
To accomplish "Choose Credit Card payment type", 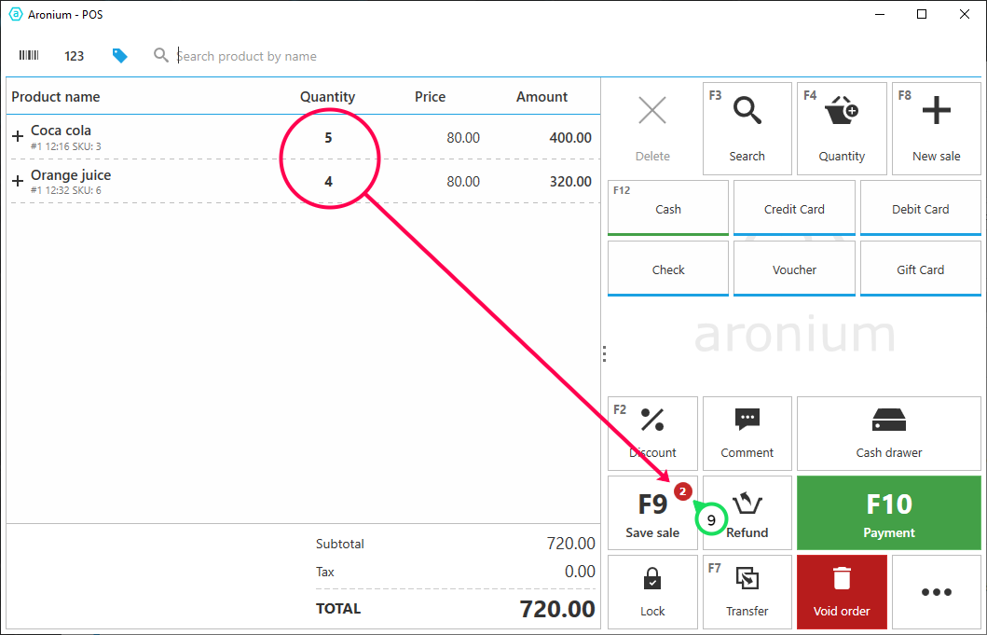I will coord(794,209).
